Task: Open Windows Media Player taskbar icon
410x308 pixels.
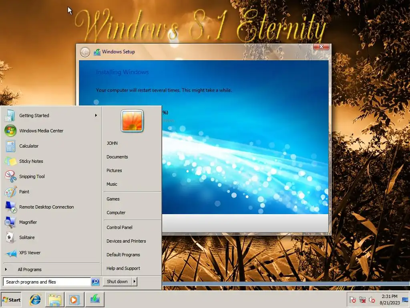Action: (x=74, y=300)
